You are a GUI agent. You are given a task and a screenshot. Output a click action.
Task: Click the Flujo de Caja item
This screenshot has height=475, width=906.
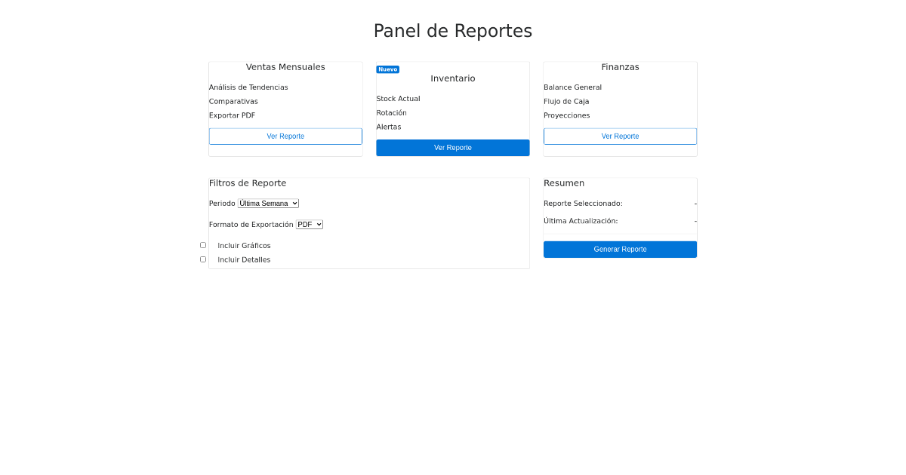click(566, 102)
